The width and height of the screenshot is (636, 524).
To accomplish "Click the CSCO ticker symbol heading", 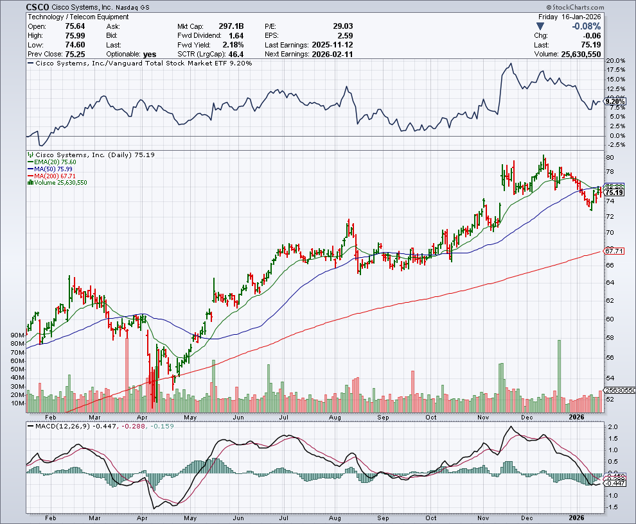I will [x=38, y=7].
